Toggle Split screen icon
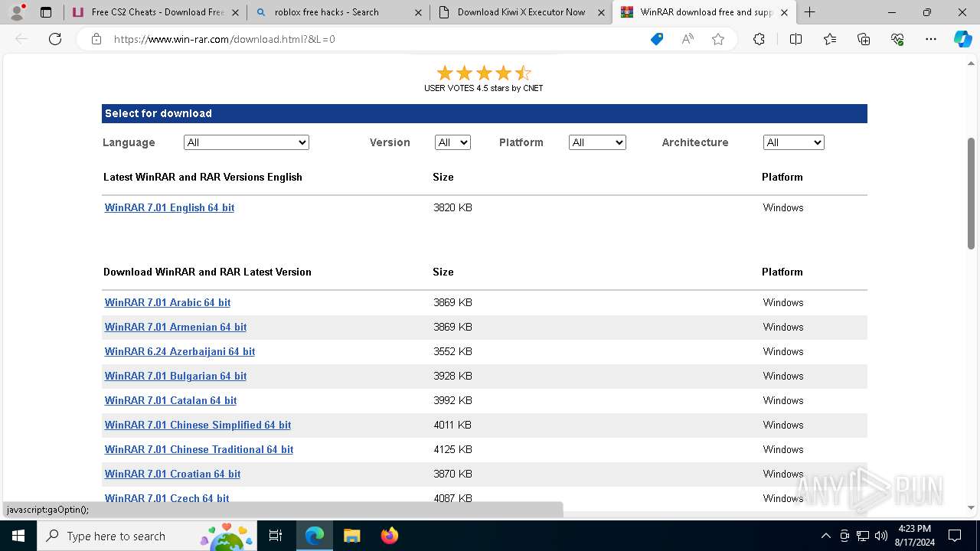 tap(795, 39)
